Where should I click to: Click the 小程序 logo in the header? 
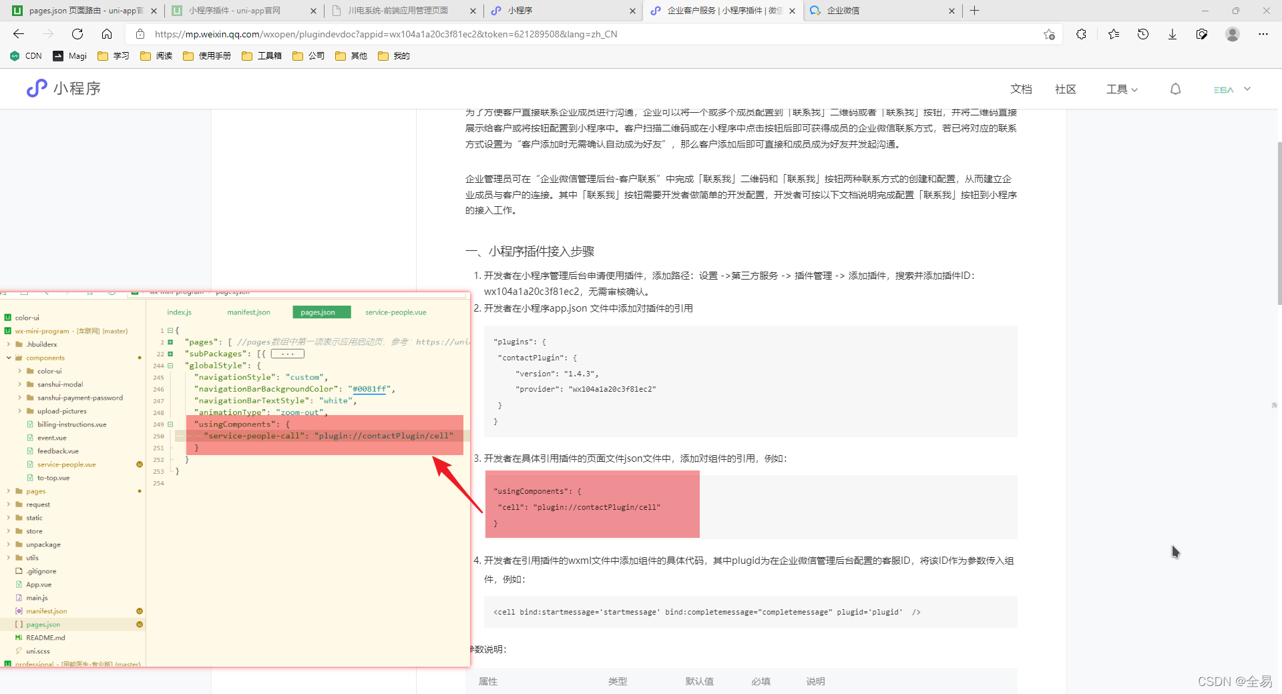[x=63, y=88]
